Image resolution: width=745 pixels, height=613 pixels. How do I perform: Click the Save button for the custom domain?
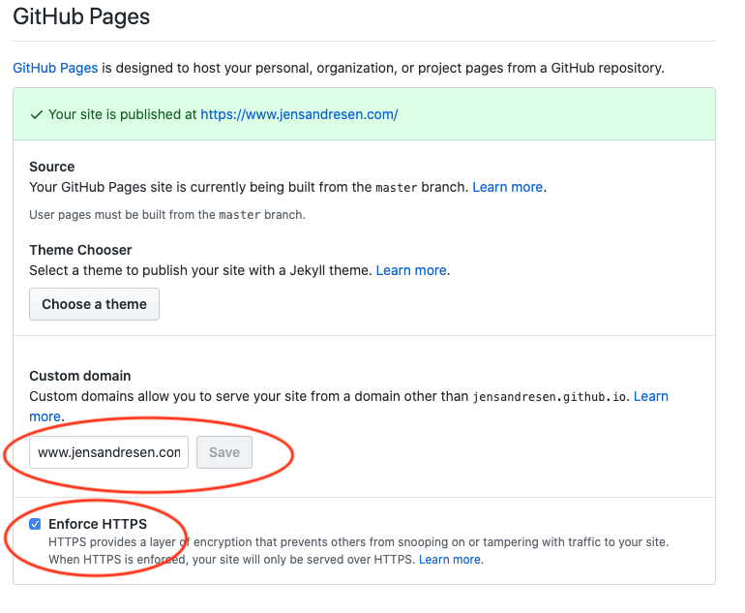coord(224,452)
